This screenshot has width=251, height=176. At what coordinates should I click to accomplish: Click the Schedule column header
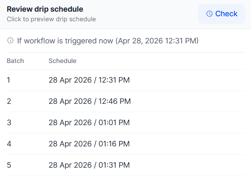point(62,61)
